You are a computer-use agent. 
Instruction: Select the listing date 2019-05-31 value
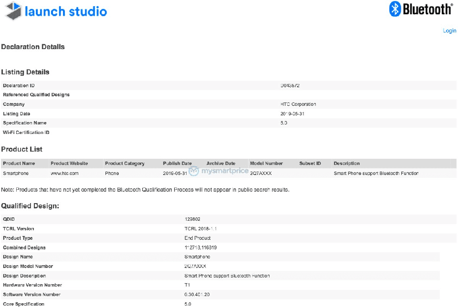click(292, 113)
